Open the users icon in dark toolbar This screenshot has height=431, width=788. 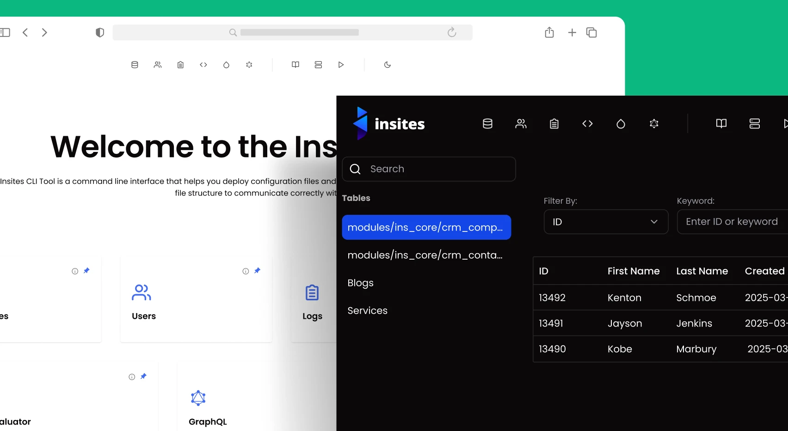pos(521,124)
